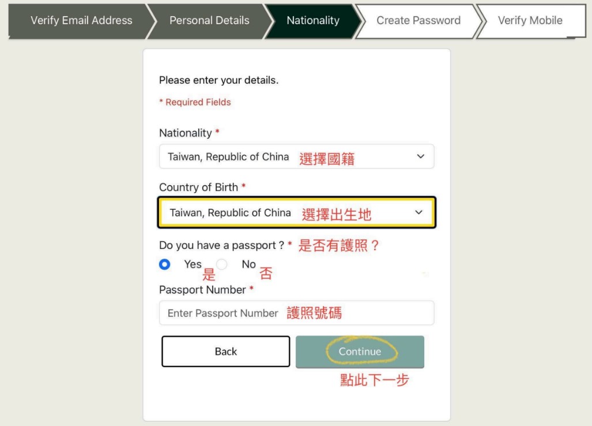Select the No passport radio button
The width and height of the screenshot is (592, 426).
221,265
